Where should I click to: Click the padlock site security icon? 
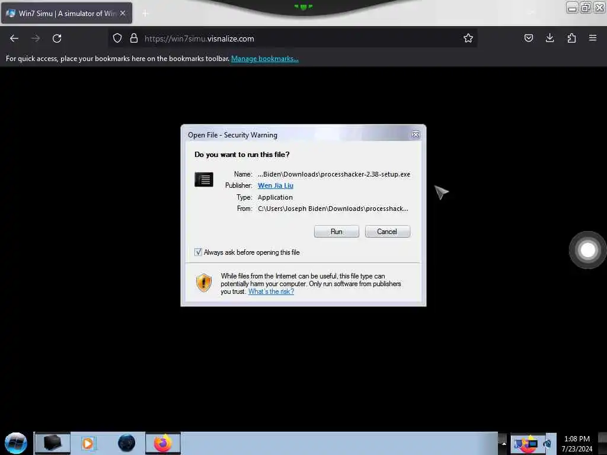(x=134, y=38)
